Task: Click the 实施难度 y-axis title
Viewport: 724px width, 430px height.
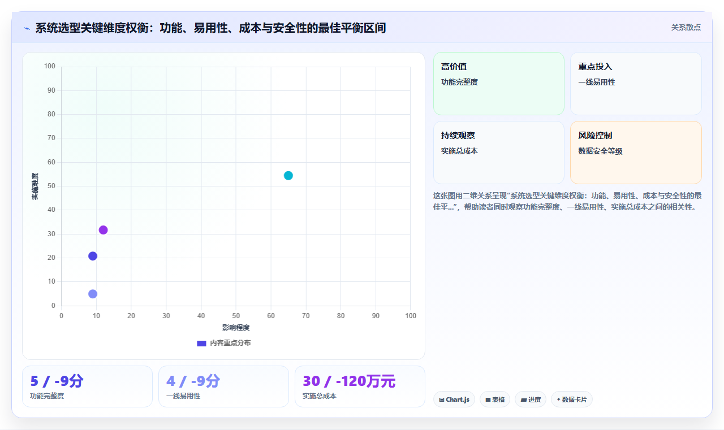Action: point(35,186)
